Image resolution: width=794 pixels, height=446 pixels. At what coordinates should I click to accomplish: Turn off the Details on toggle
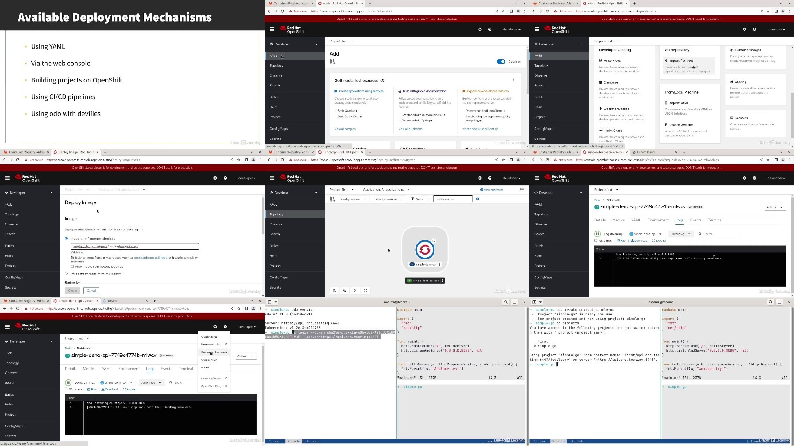point(501,62)
